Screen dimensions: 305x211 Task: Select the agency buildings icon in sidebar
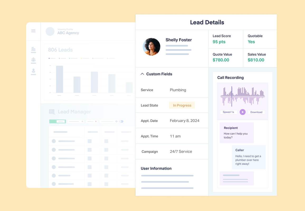(33, 49)
